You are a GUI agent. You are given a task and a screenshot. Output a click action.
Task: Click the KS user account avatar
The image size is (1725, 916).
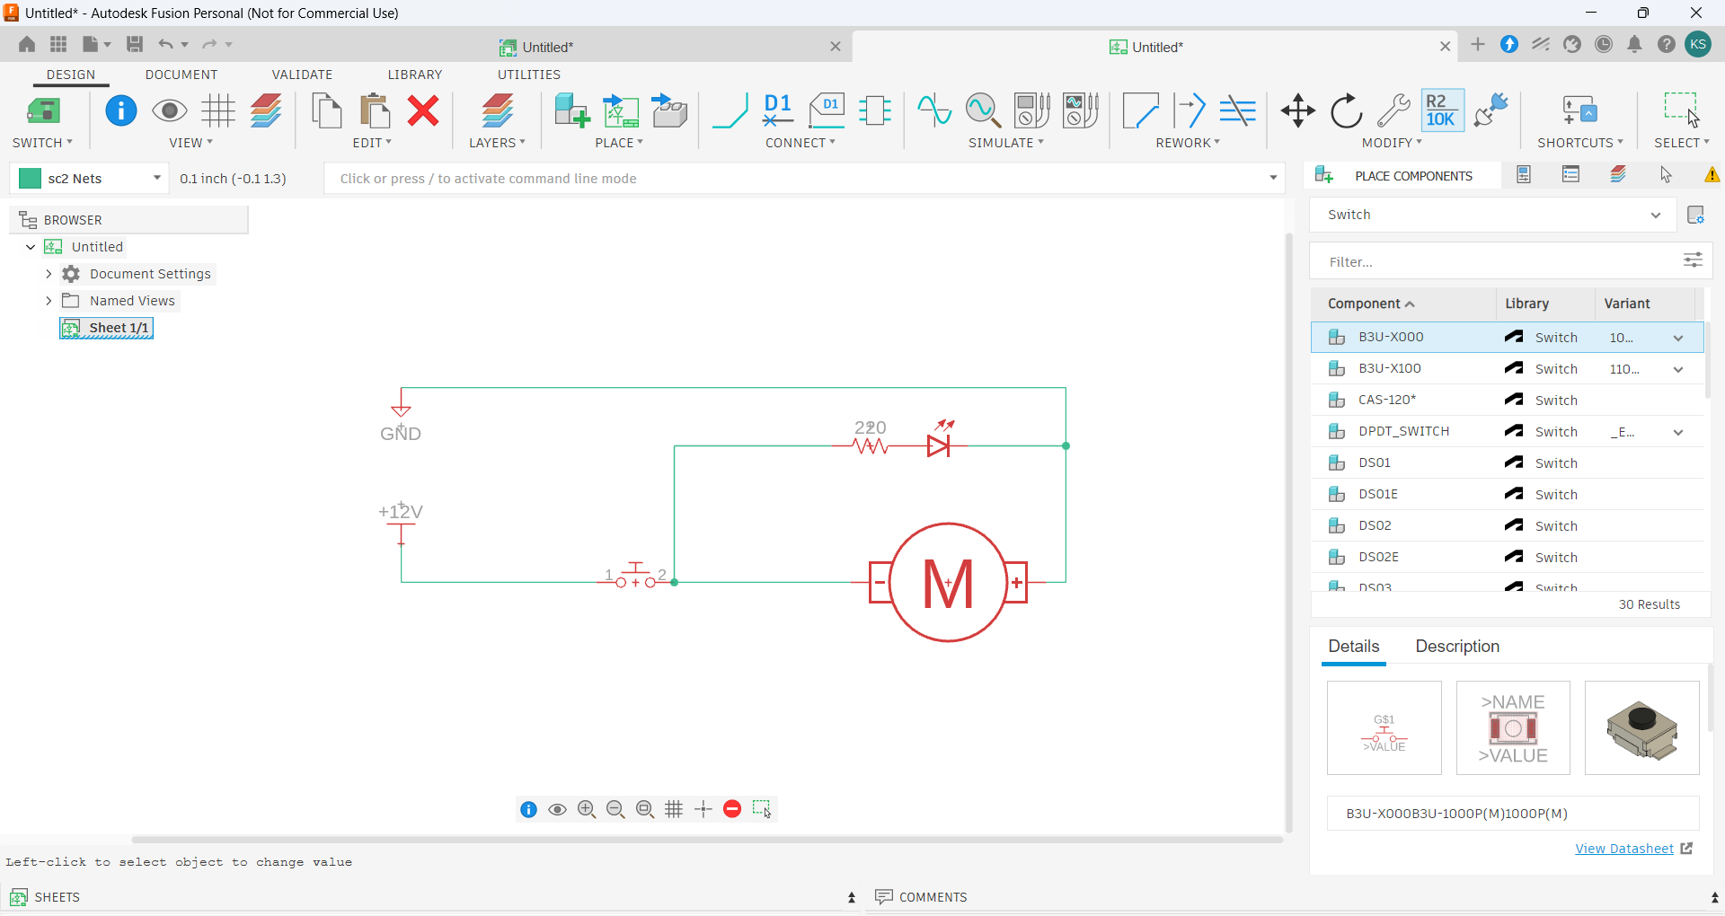click(x=1698, y=44)
